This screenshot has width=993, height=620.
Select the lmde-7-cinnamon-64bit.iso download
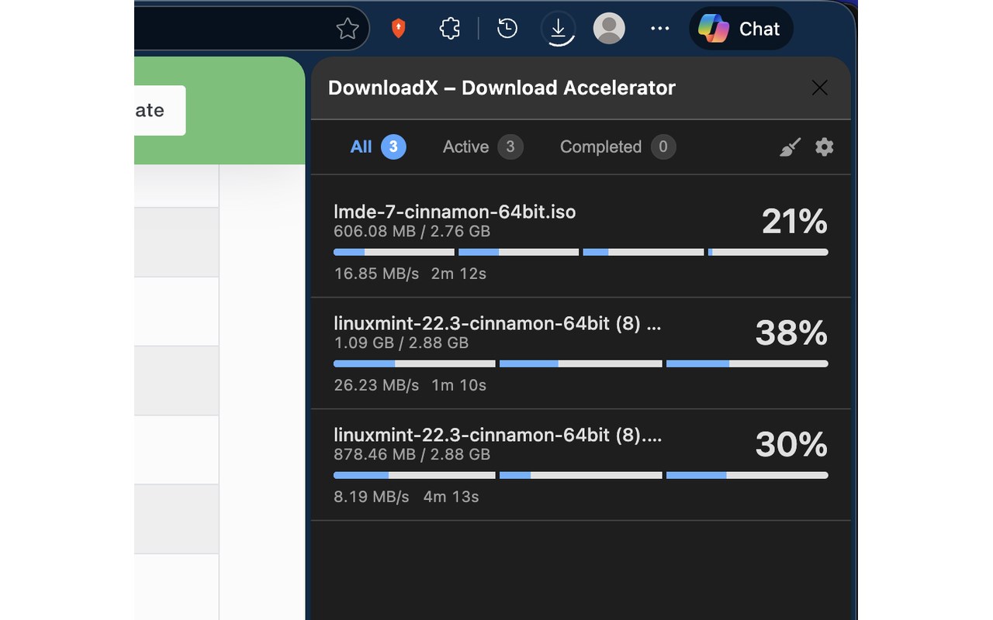[455, 212]
